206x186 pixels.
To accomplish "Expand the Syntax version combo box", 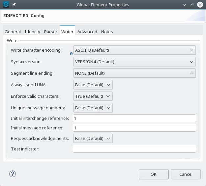I will click(134, 62).
